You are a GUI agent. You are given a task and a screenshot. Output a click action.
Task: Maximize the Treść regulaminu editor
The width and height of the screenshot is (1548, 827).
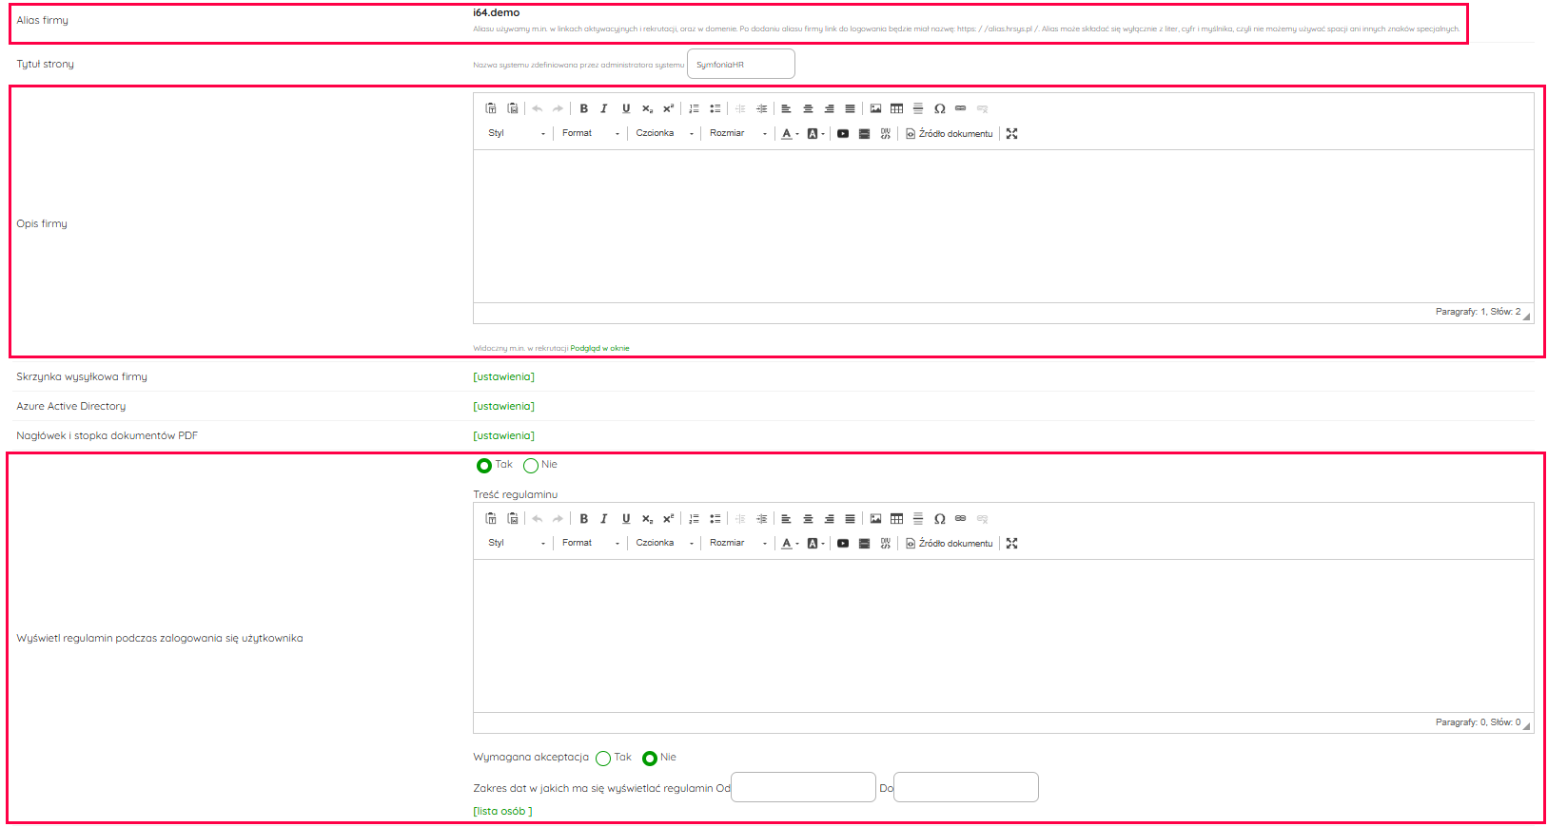click(1011, 544)
